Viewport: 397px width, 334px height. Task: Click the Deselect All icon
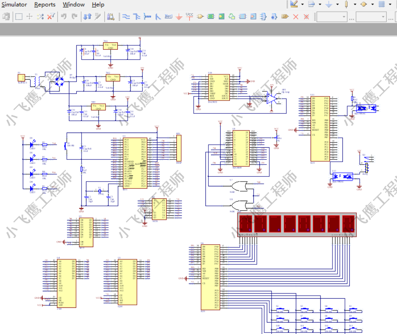pos(40,17)
